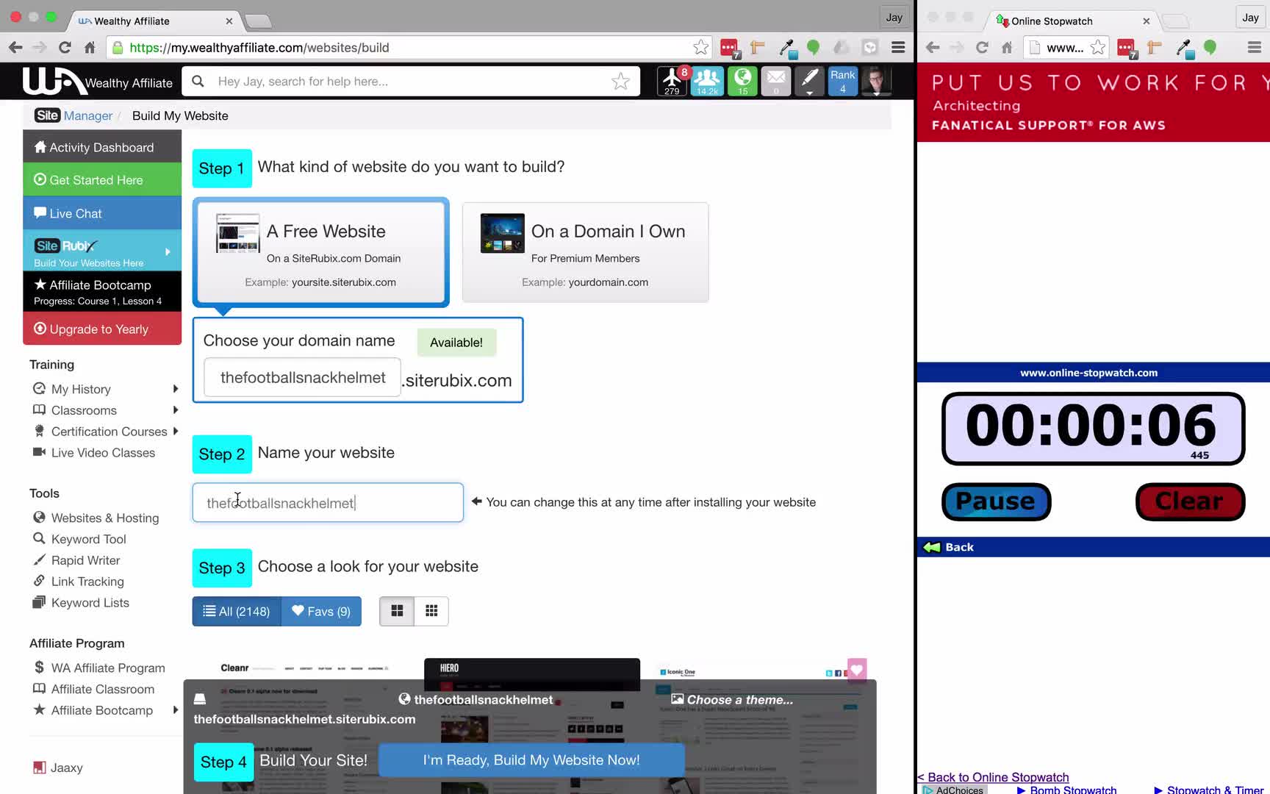Viewport: 1270px width, 794px height.
Task: Go back in the left browser window
Action: pos(15,48)
